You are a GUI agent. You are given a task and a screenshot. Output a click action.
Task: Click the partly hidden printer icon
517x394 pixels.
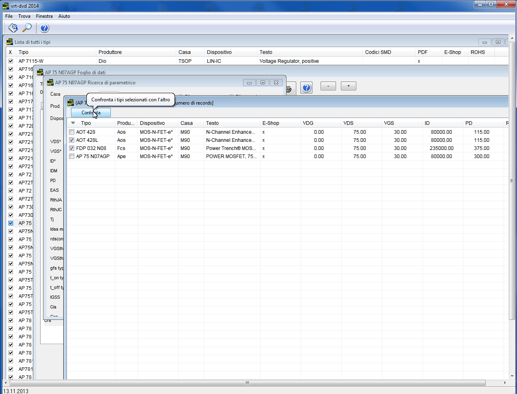tap(289, 89)
